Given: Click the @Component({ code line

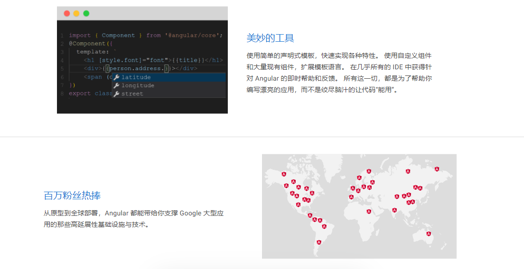Looking at the screenshot, I should (91, 44).
